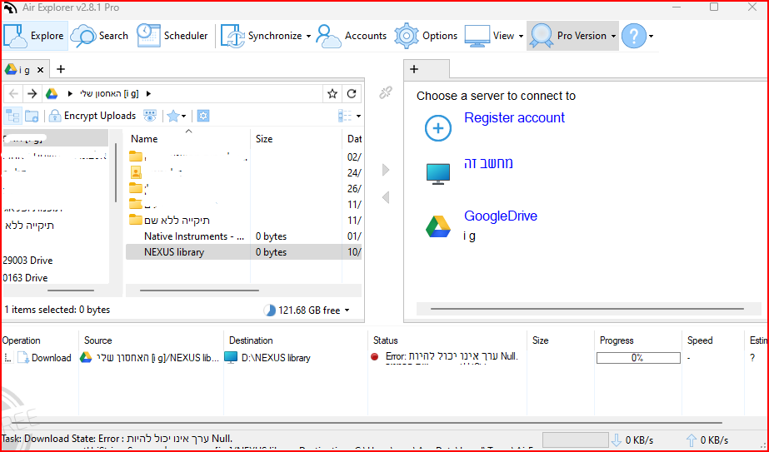Click the Progress column header

coord(617,340)
